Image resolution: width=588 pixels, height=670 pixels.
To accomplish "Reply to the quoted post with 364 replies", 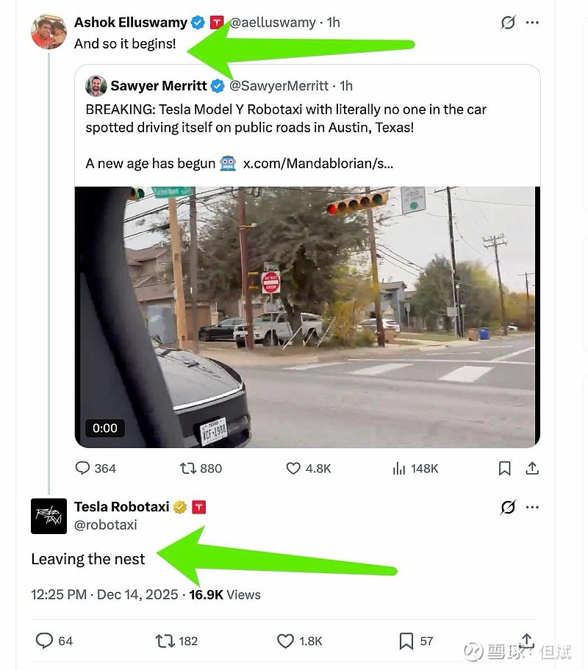I will click(83, 468).
